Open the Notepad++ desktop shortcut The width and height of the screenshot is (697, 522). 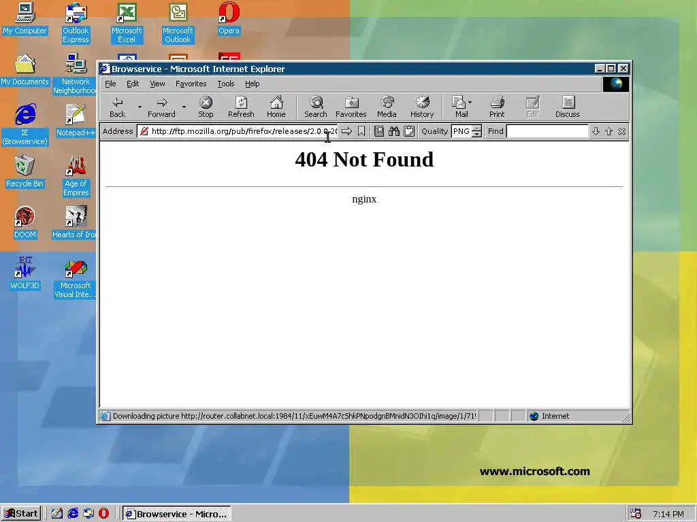pyautogui.click(x=76, y=120)
